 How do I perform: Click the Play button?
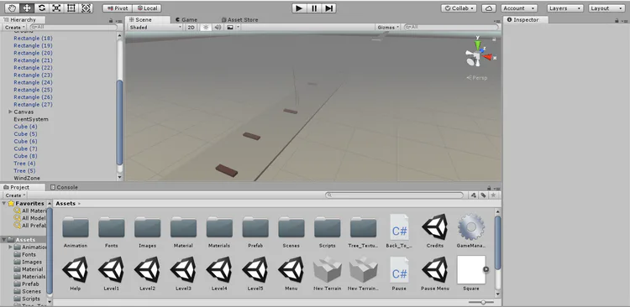pyautogui.click(x=299, y=8)
